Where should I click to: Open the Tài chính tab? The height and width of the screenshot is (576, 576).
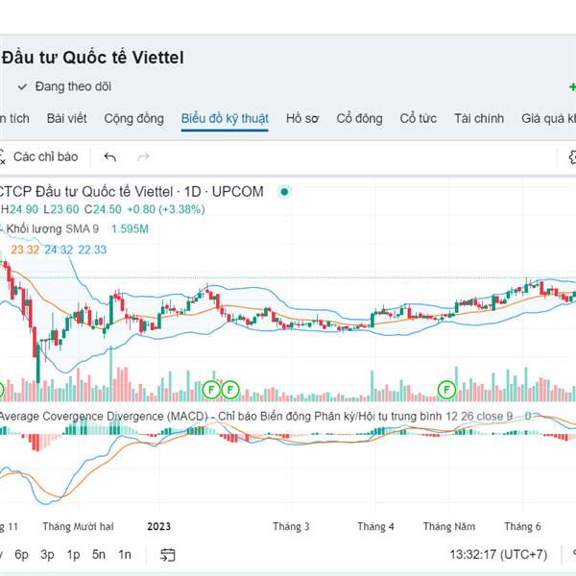point(479,119)
